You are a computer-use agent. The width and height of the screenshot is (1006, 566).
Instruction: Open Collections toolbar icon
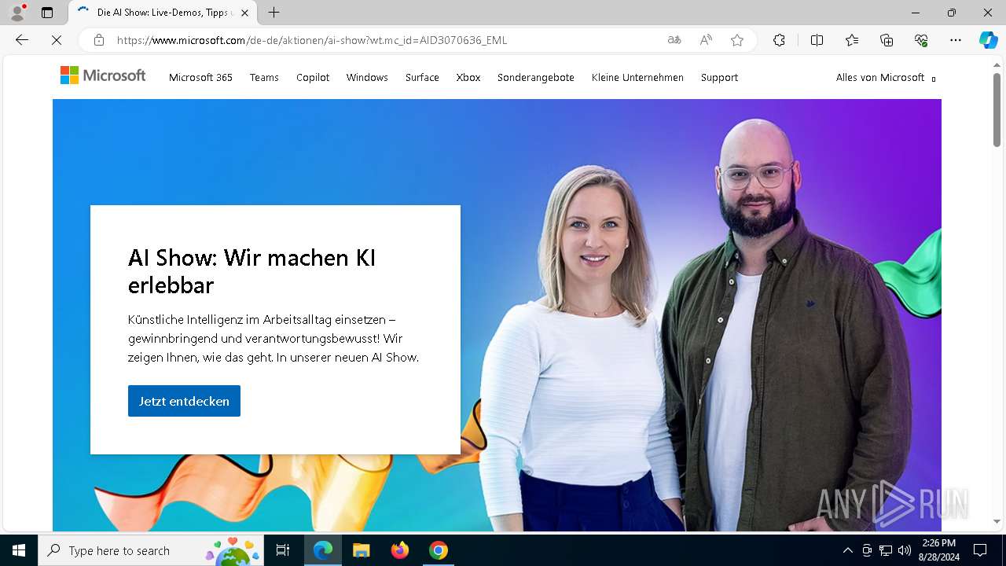(x=887, y=40)
